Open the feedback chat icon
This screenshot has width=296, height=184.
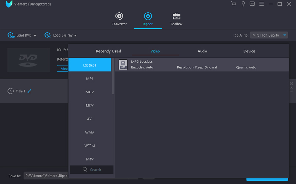pos(252,4)
